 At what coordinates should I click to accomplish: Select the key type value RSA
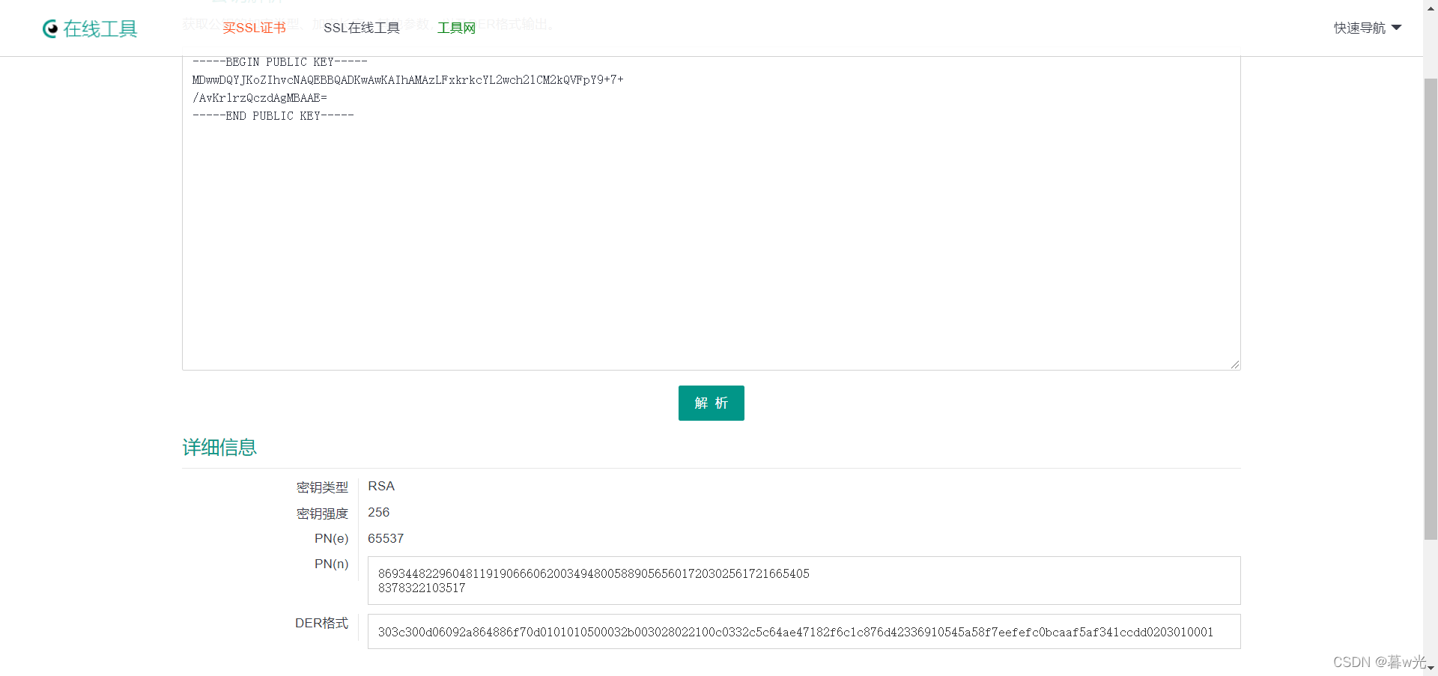[x=381, y=486]
